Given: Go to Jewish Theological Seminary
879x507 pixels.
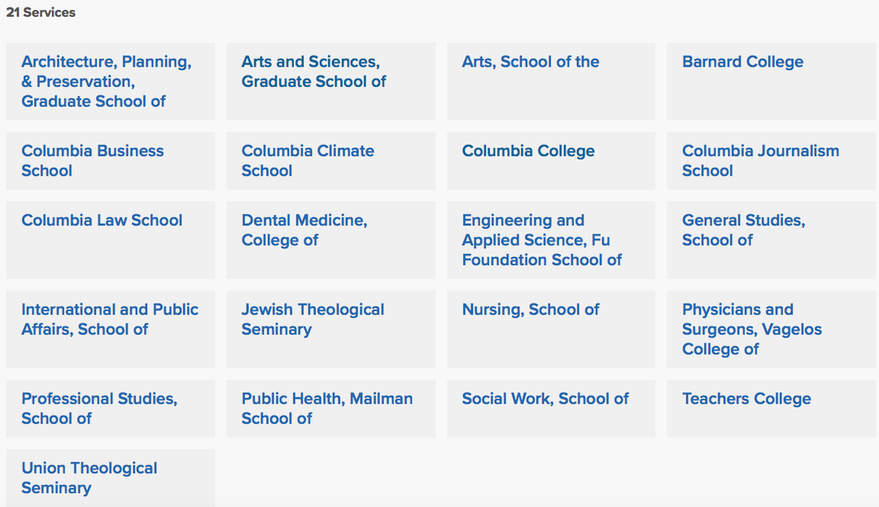Looking at the screenshot, I should click(x=313, y=319).
